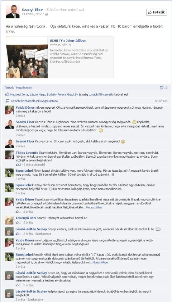Screen dimensions: 172x302
Task: Click Szerkesztve on László-Zoltán Szalay's first comment
Action: tap(43, 234)
